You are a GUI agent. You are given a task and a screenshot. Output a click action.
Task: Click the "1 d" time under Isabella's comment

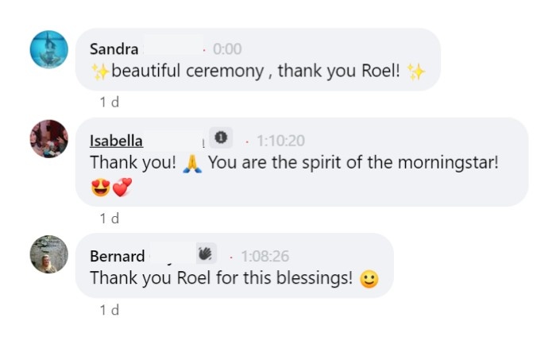click(x=109, y=218)
